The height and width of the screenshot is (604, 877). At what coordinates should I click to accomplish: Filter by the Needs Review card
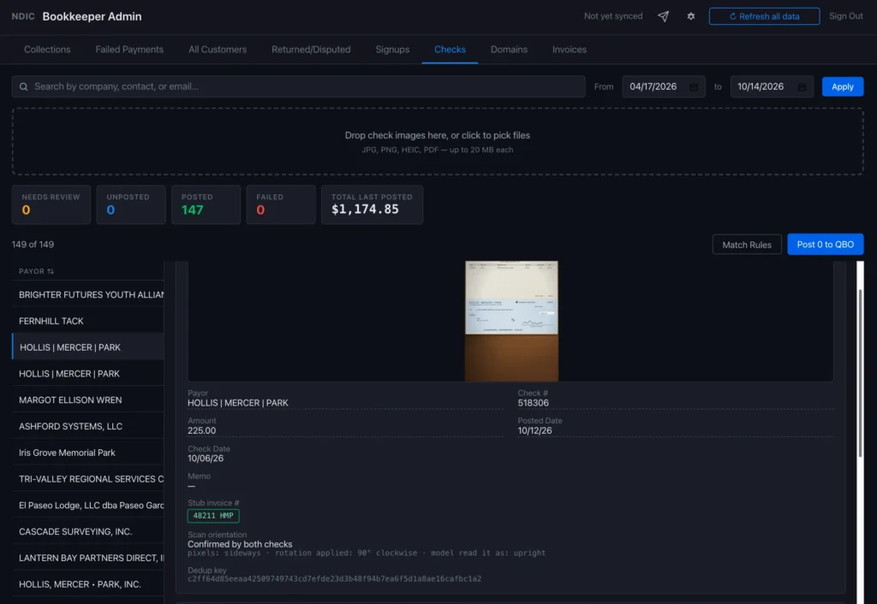pyautogui.click(x=51, y=204)
